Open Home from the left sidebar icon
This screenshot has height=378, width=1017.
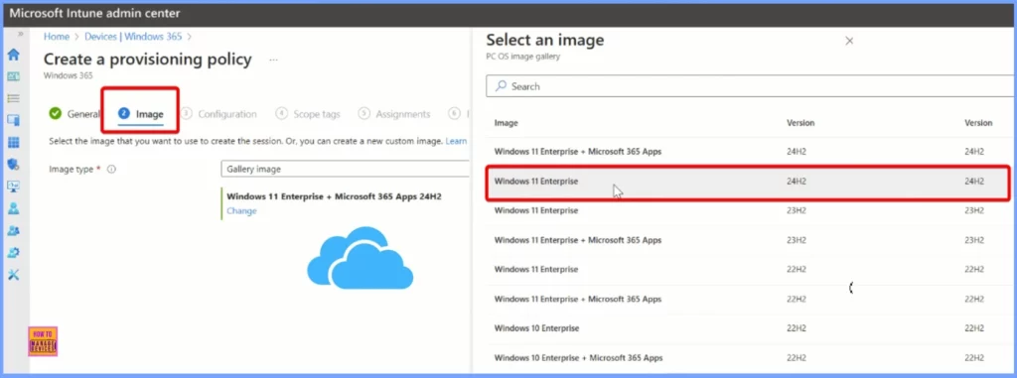[x=13, y=55]
